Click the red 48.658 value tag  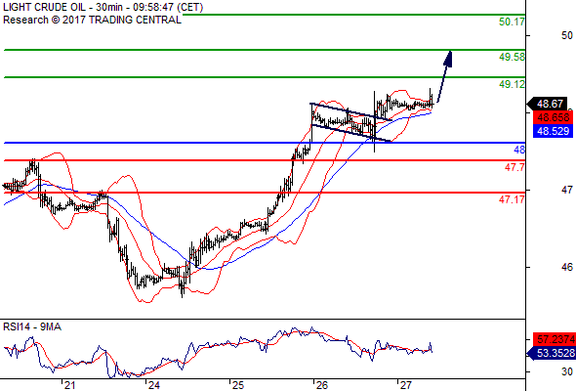coord(553,117)
